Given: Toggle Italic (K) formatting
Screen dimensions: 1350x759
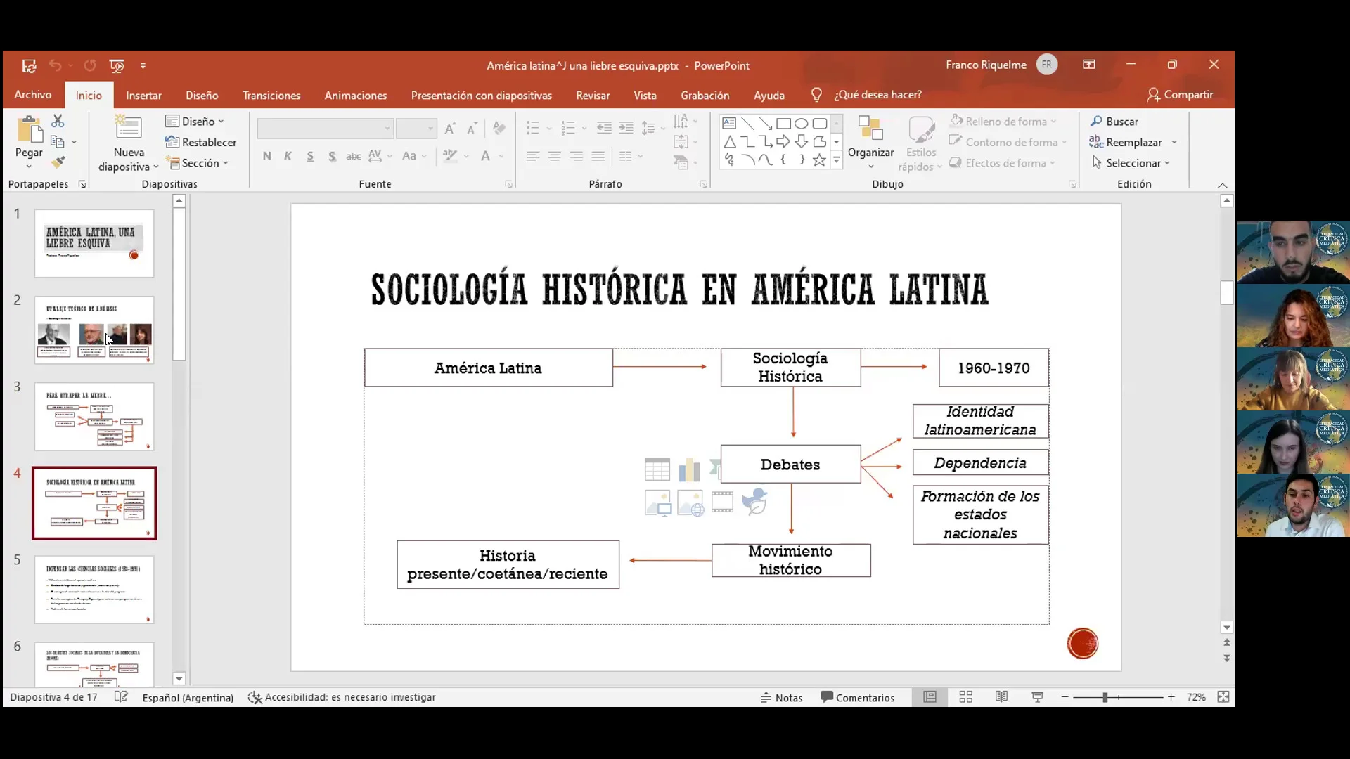Looking at the screenshot, I should click(x=288, y=156).
